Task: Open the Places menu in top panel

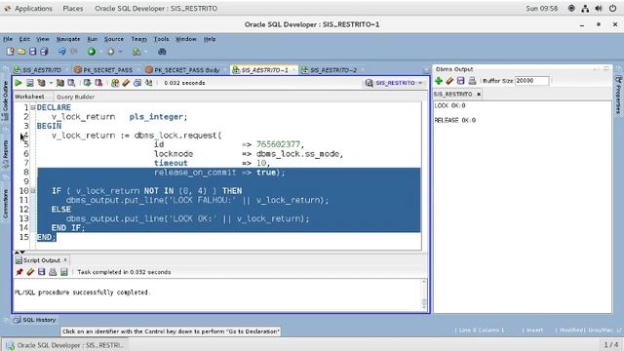Action: click(x=73, y=9)
